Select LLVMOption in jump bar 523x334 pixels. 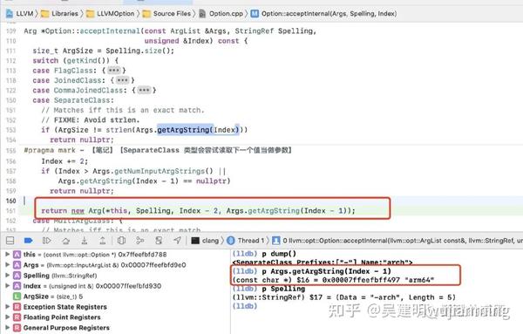click(111, 14)
